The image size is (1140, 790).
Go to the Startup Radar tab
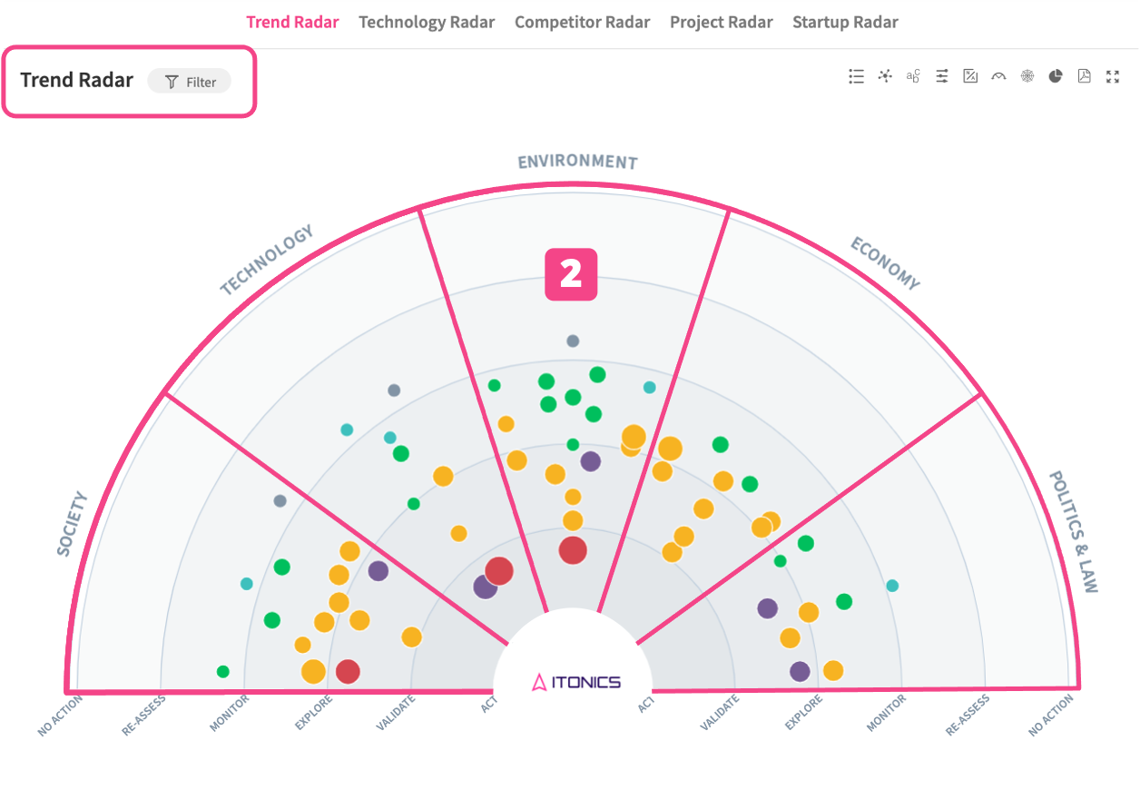coord(845,23)
